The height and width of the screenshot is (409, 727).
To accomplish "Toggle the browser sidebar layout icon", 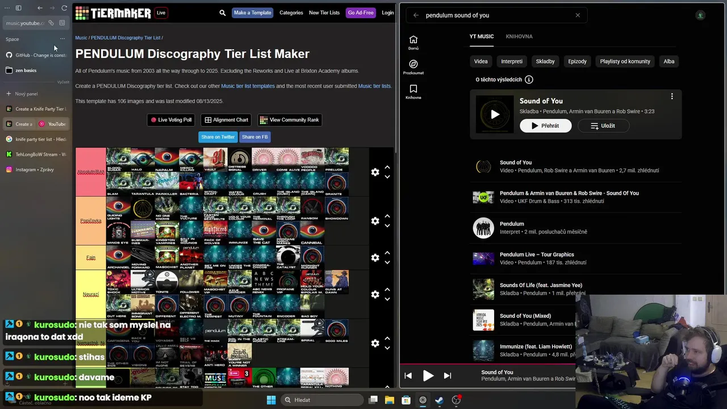I will point(18,8).
